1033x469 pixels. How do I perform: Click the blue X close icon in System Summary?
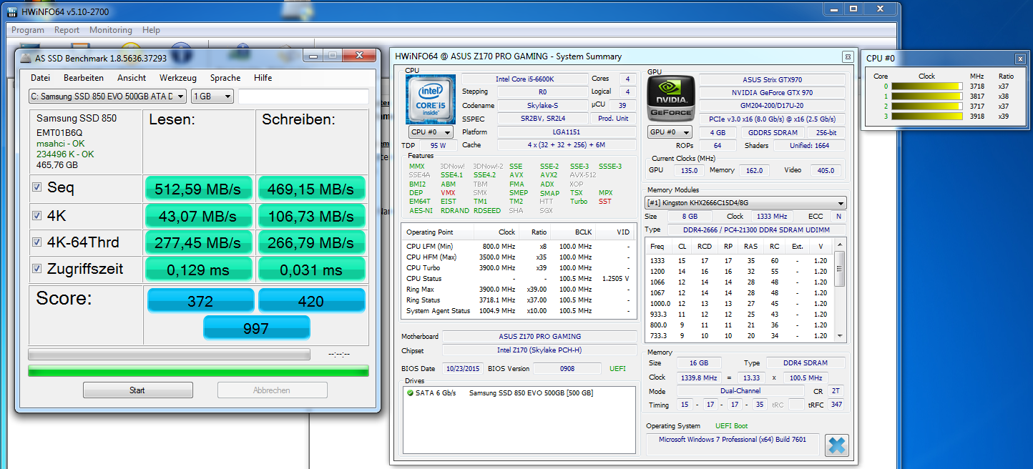point(836,445)
